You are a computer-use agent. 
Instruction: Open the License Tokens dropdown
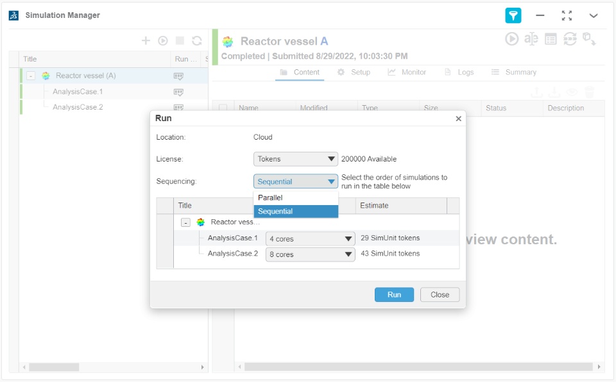coord(295,159)
